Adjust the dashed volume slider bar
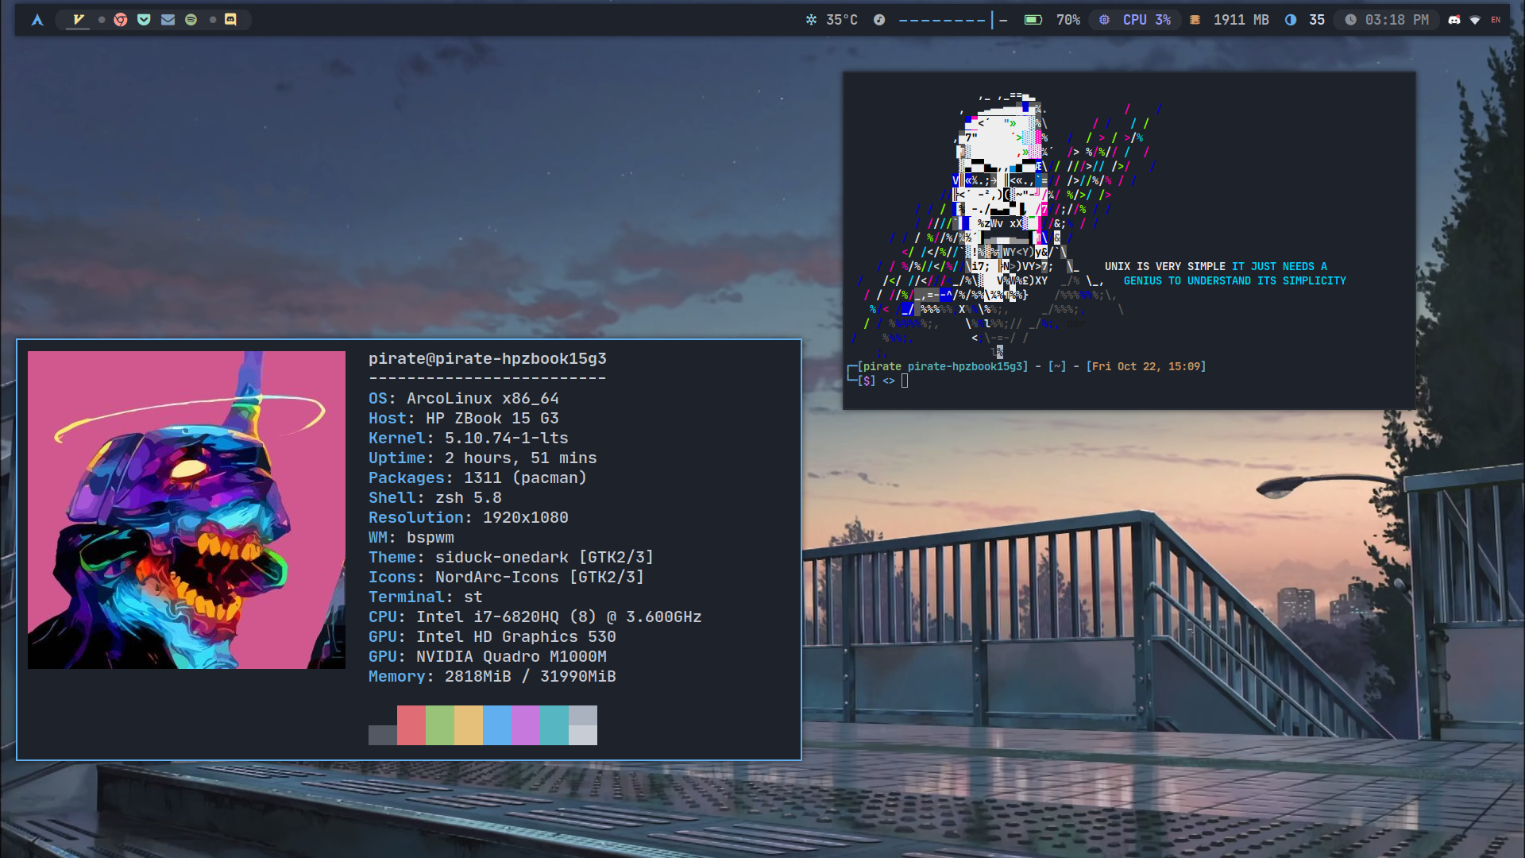1525x858 pixels. 953,20
